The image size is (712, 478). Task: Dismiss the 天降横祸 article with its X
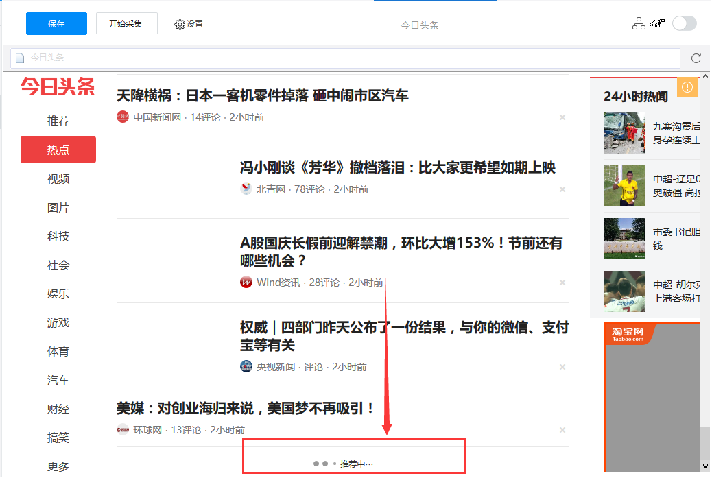coord(562,117)
